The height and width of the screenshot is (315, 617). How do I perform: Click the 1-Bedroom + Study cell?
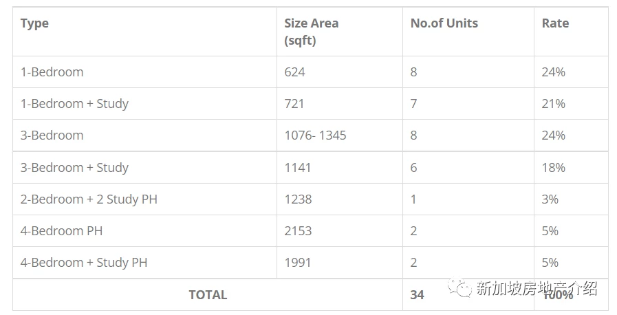point(74,104)
